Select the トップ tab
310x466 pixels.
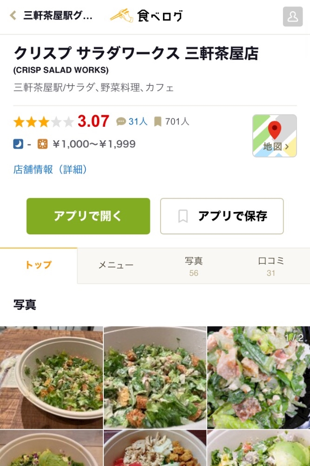coord(39,265)
